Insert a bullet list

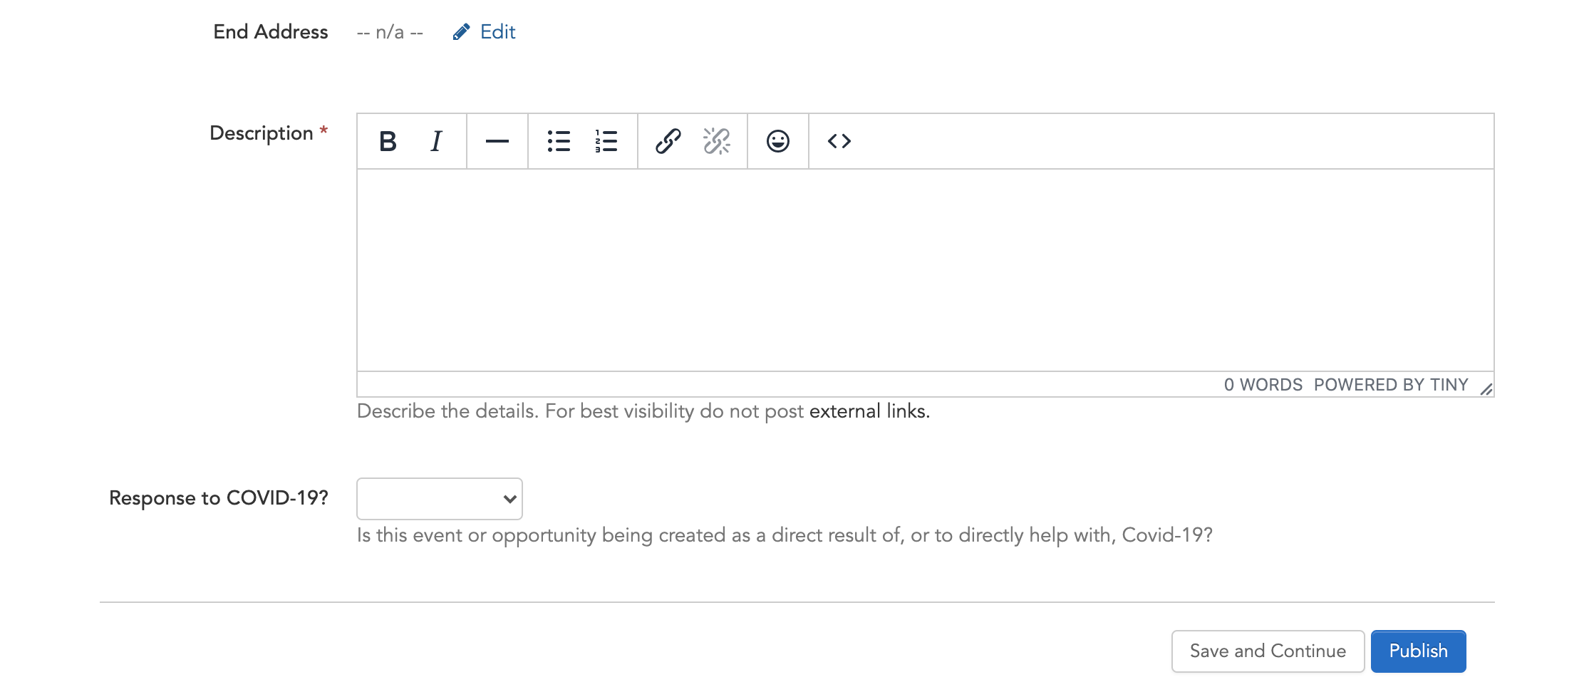[x=559, y=141]
